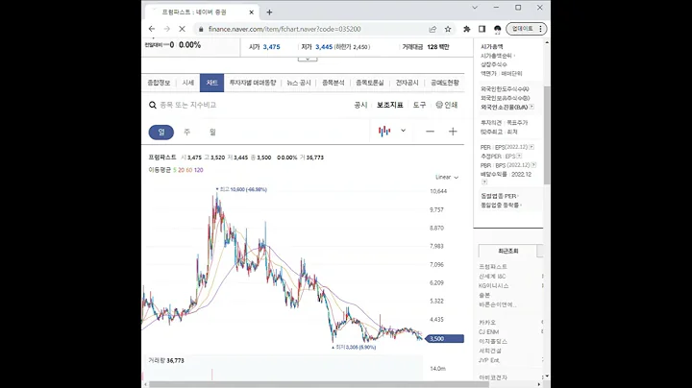692x388 pixels.
Task: Click the 최저 low point label
Action: (x=354, y=347)
